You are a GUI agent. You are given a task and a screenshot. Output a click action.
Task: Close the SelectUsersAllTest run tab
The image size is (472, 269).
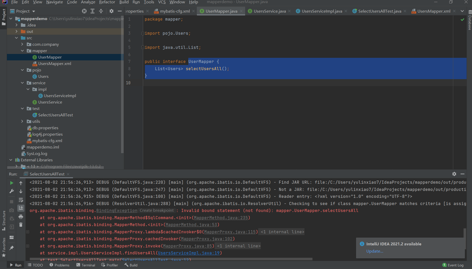pyautogui.click(x=68, y=174)
